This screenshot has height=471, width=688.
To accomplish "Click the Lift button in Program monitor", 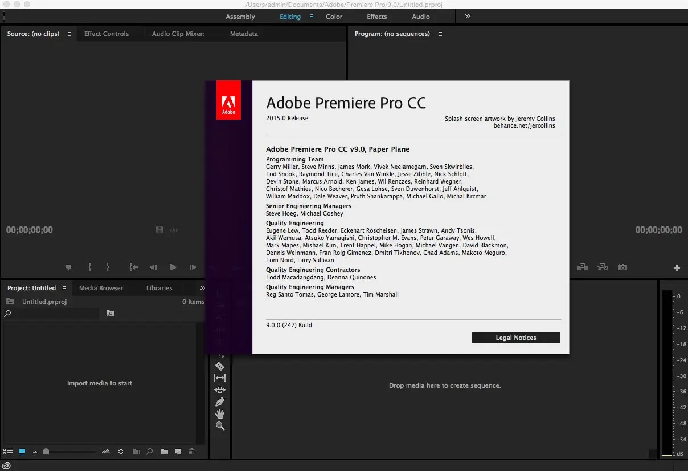I will pos(581,267).
